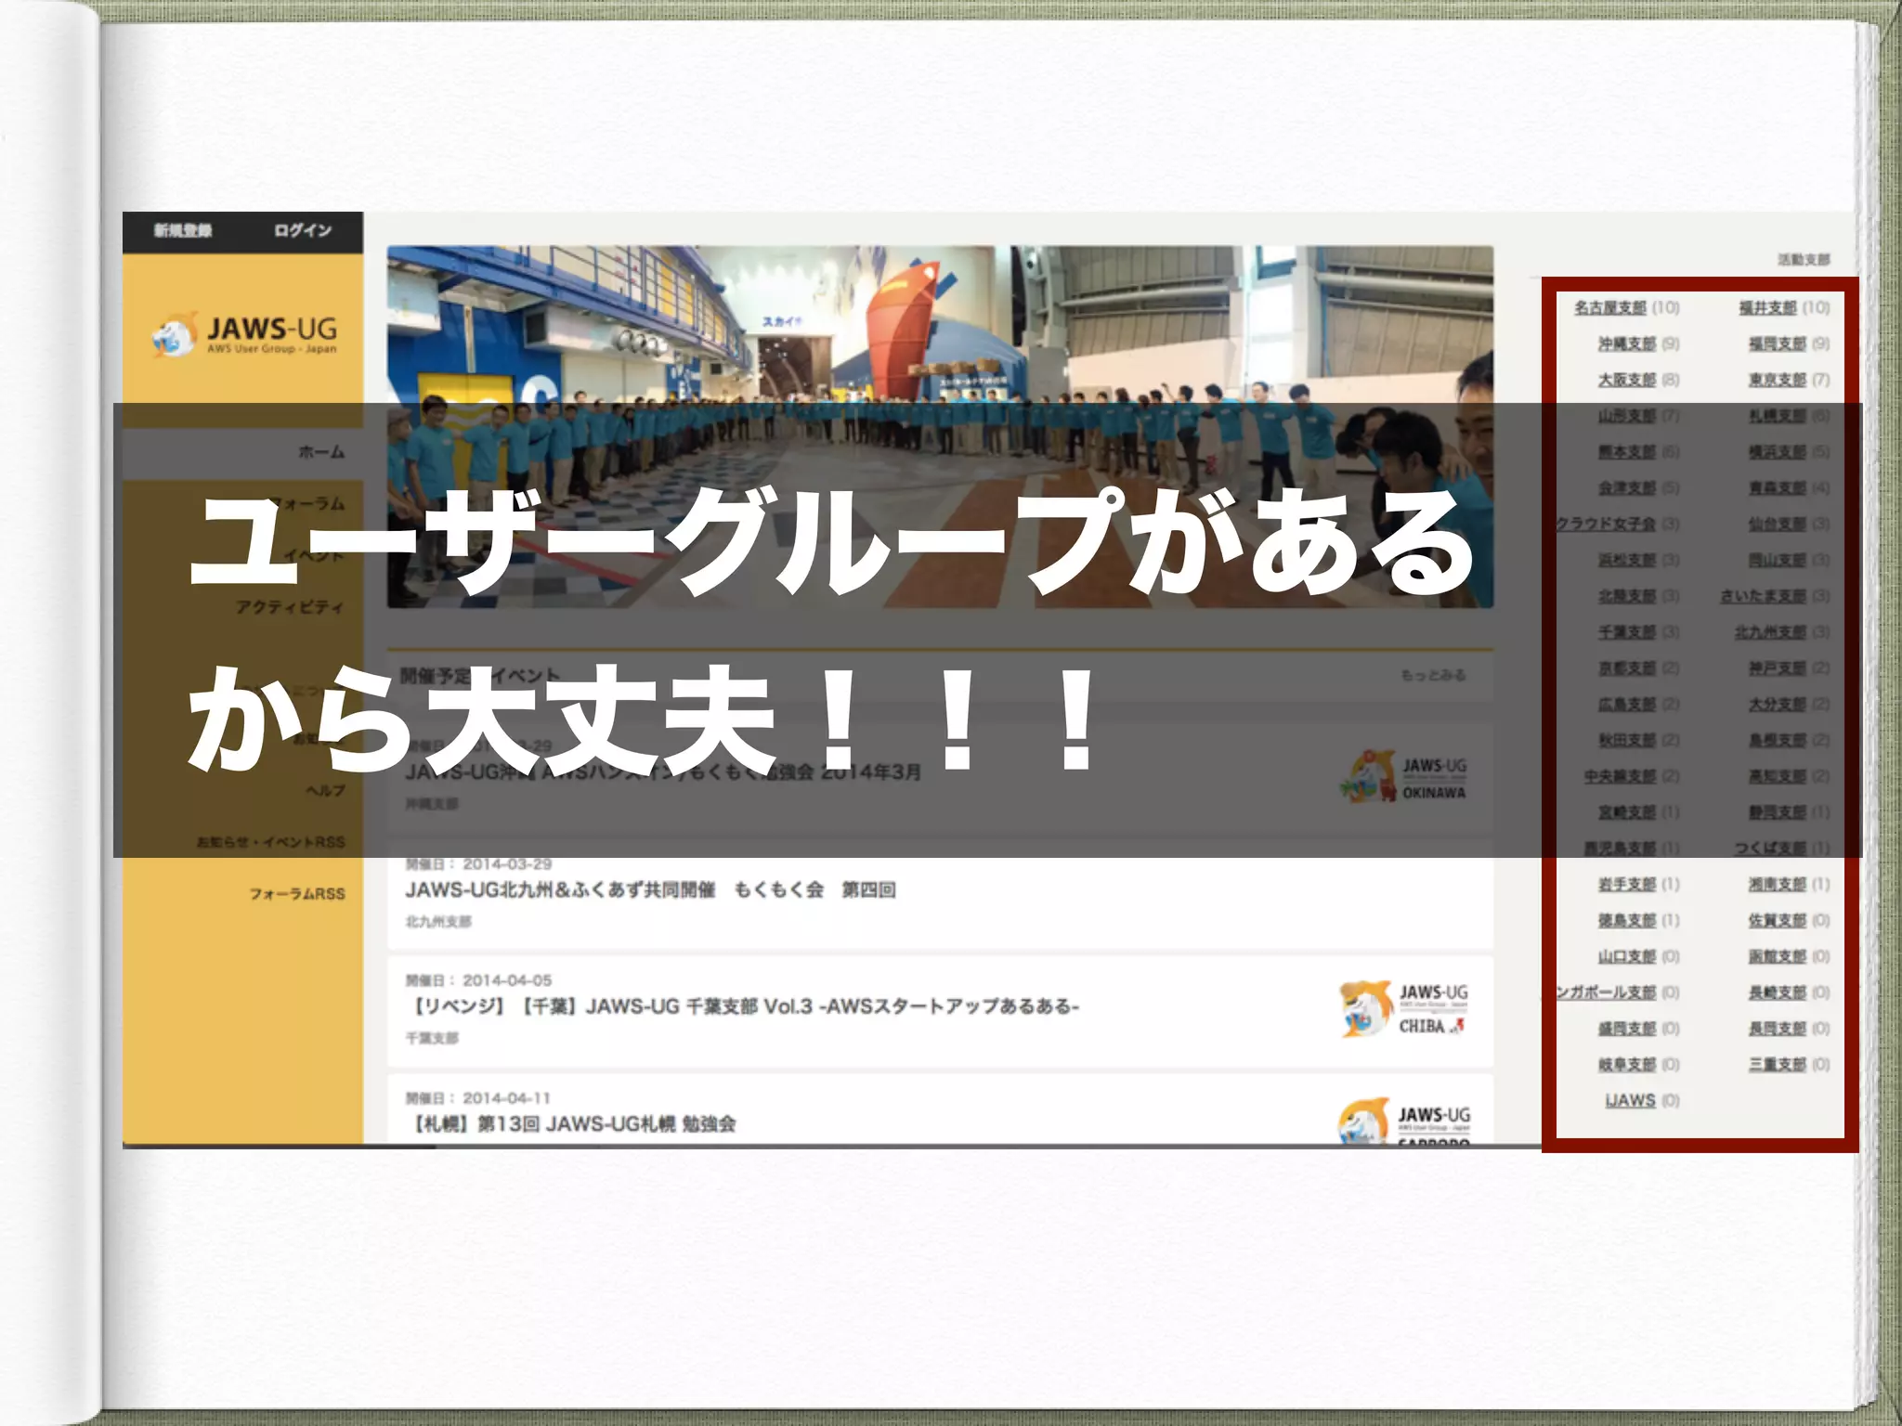Open JAWS-UG北九州&ふくあず共同開催 event title
1902x1426 pixels.
pos(650,889)
